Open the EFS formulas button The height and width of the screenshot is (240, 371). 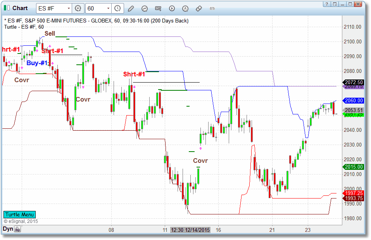pyautogui.click(x=212, y=8)
